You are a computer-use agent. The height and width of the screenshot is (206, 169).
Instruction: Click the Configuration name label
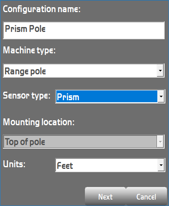[42, 9]
